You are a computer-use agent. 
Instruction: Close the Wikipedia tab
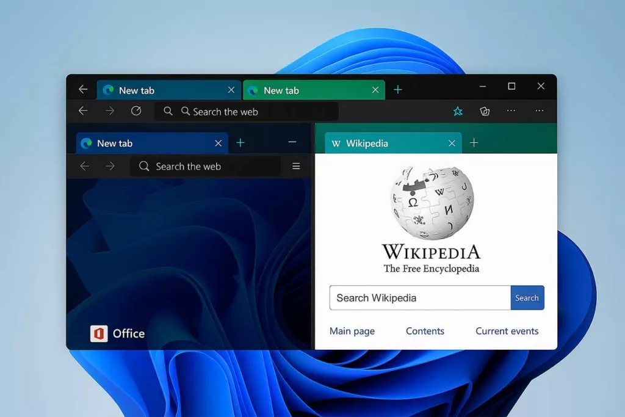point(452,143)
